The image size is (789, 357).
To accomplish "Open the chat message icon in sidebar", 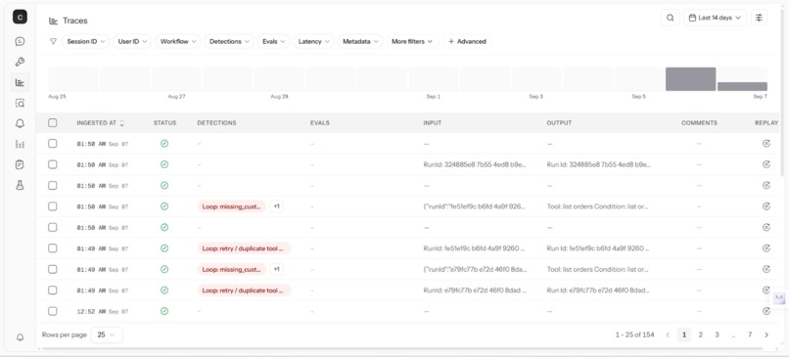I will pos(20,41).
